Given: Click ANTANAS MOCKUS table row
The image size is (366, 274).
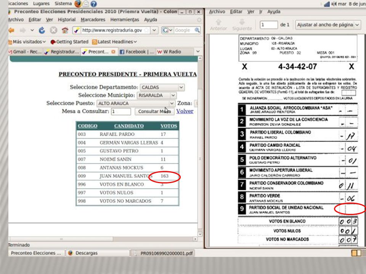Looking at the screenshot, I should [127, 167].
